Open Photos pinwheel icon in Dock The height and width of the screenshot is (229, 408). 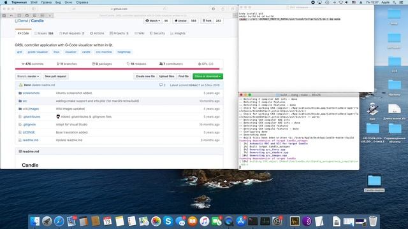pos(156,221)
